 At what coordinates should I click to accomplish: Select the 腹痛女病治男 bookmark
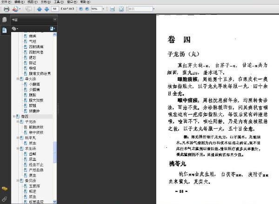point(40,73)
